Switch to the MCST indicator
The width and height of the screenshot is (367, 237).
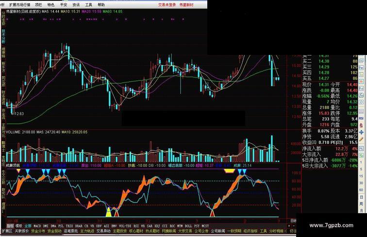pos(205,226)
